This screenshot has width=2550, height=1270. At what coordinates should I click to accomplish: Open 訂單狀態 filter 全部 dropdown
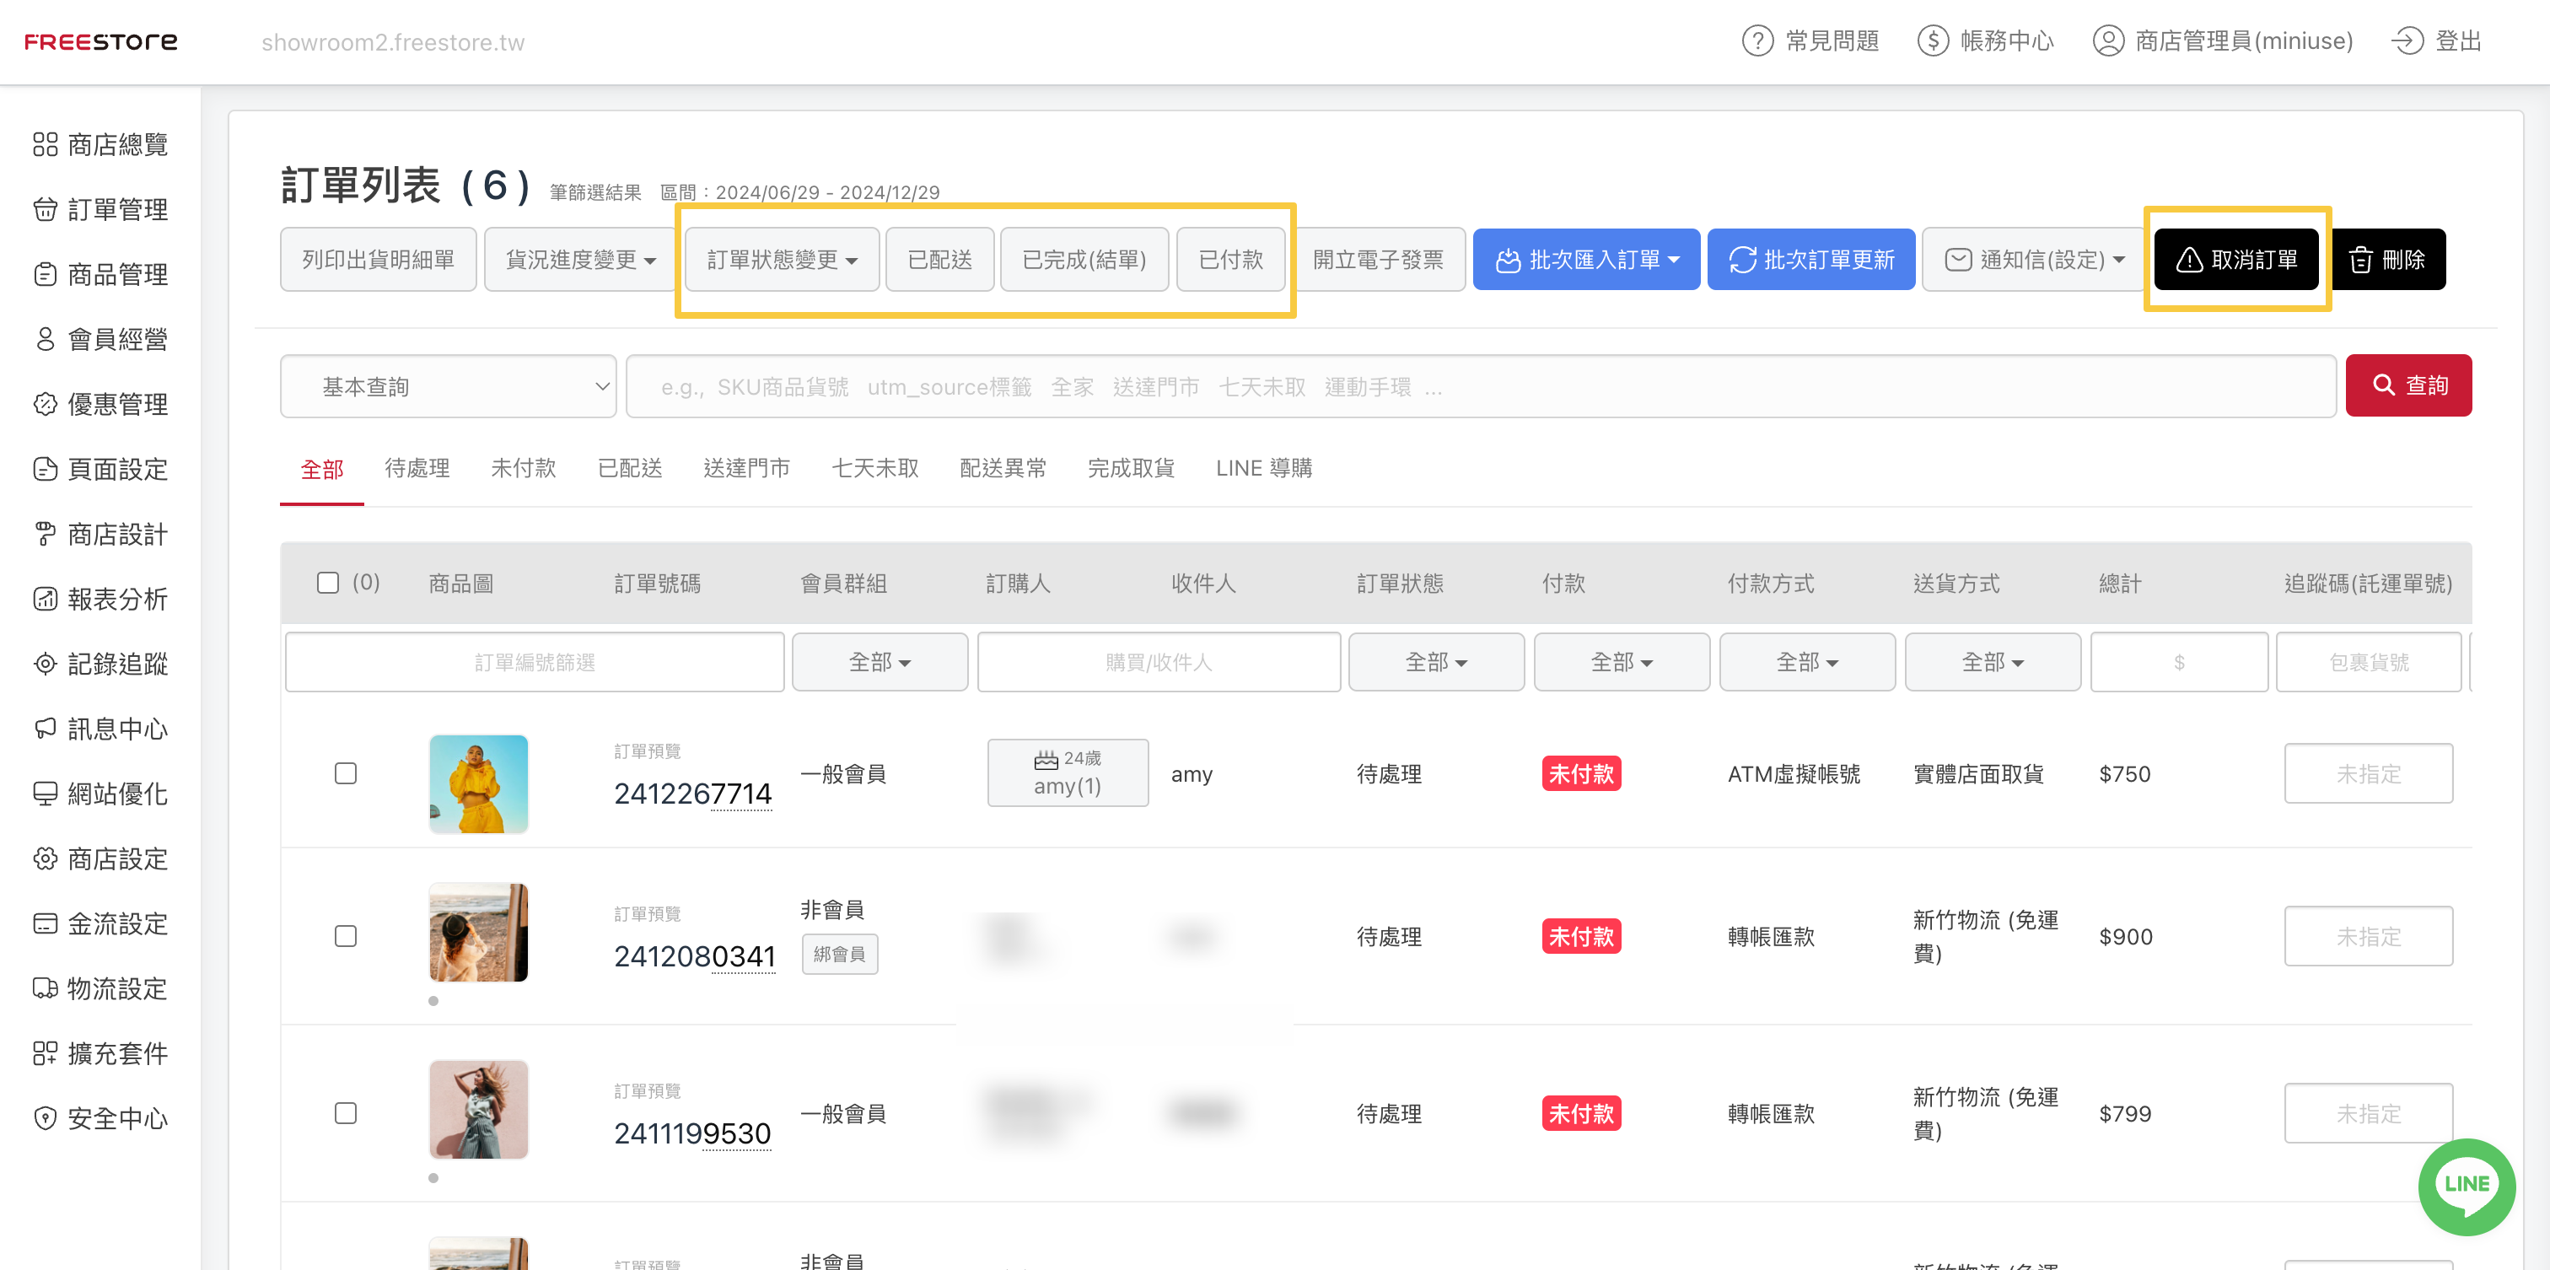click(1435, 661)
